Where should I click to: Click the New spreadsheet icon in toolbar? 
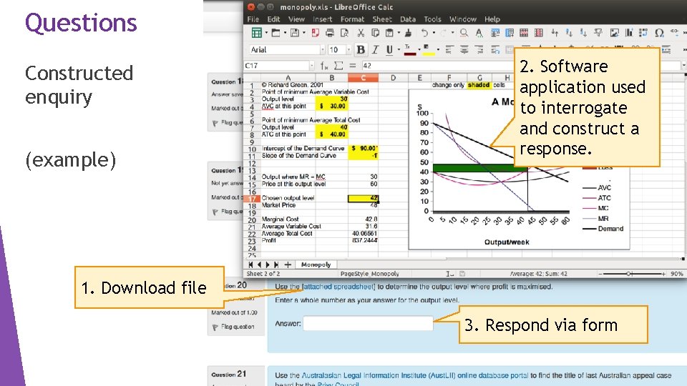tap(257, 33)
